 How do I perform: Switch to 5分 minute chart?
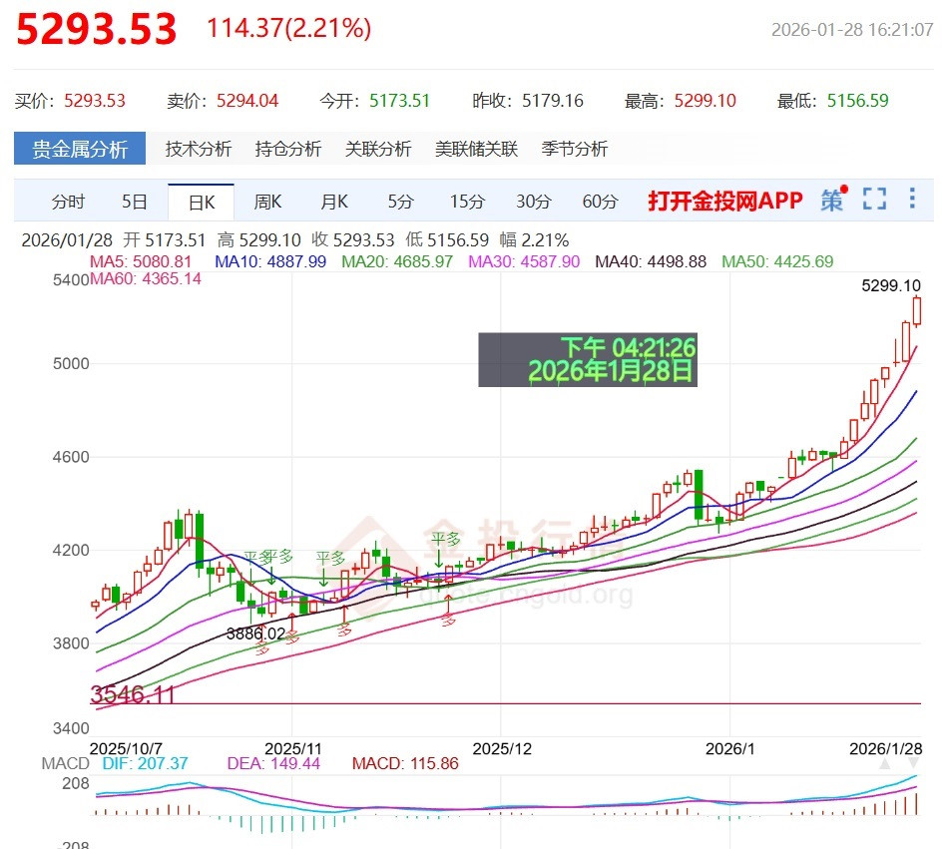[x=401, y=202]
